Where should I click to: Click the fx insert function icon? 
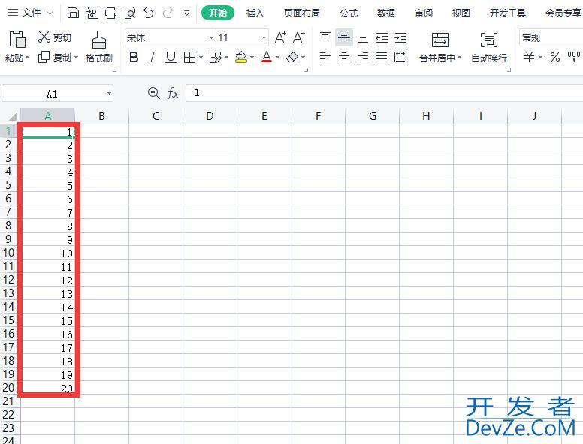point(174,93)
